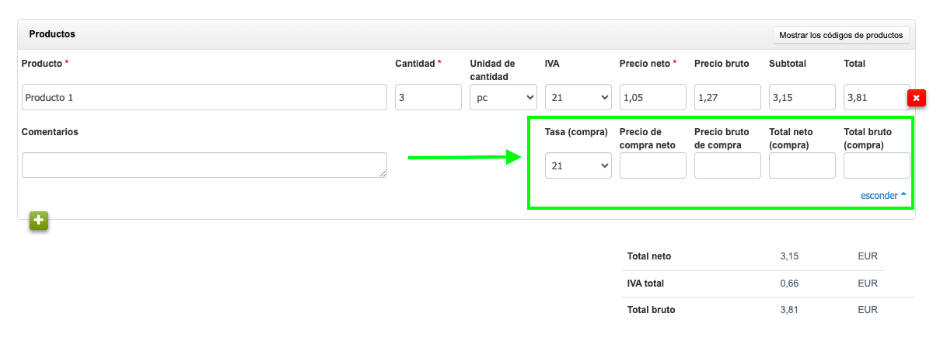Click Mostrar los códigos de productos button
Screen dimensions: 940x341
(840, 35)
